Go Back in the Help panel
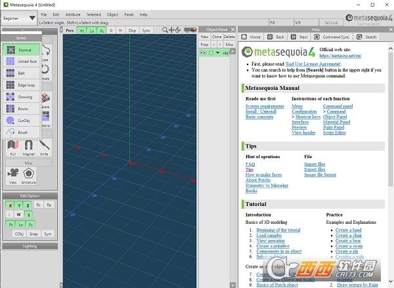 tap(276, 37)
